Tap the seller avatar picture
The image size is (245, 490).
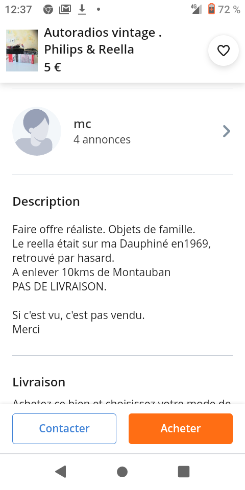tap(37, 131)
